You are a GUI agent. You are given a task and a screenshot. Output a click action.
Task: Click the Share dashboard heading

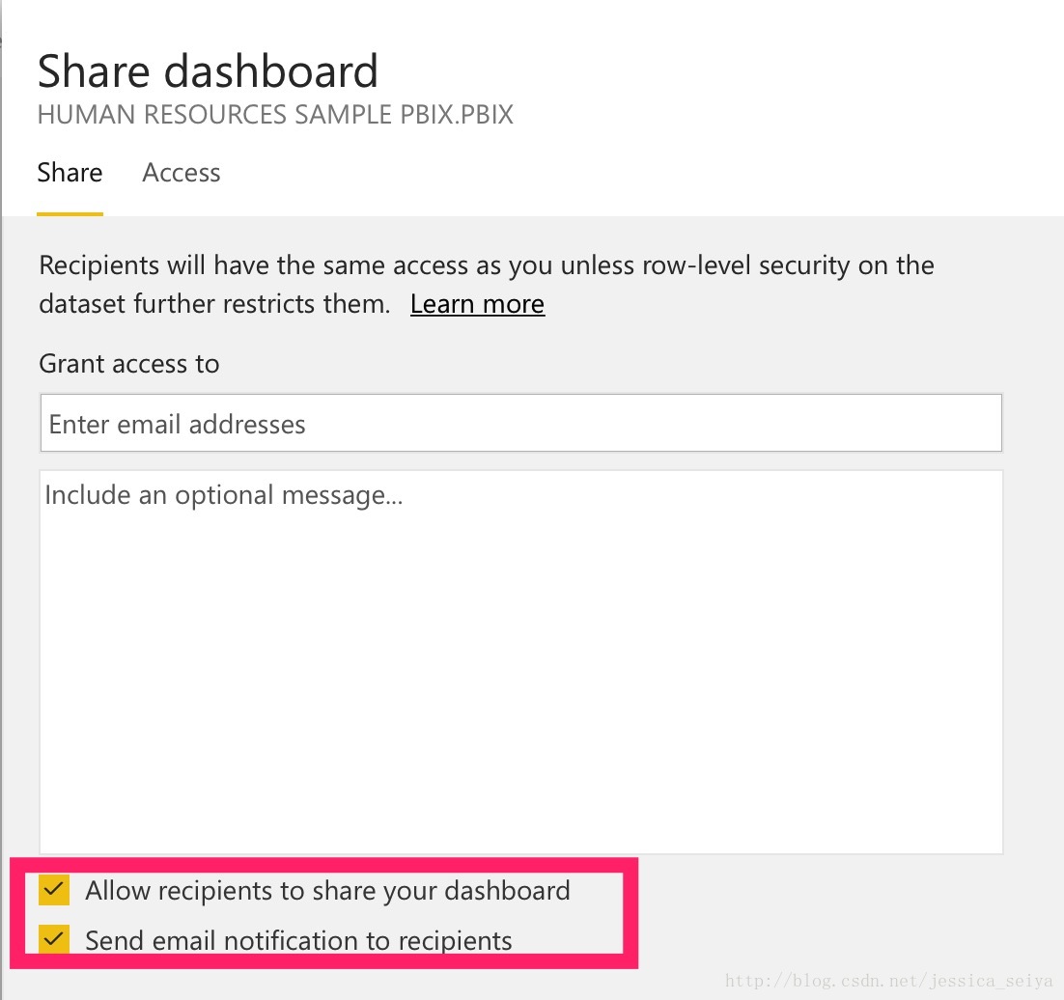(x=208, y=70)
